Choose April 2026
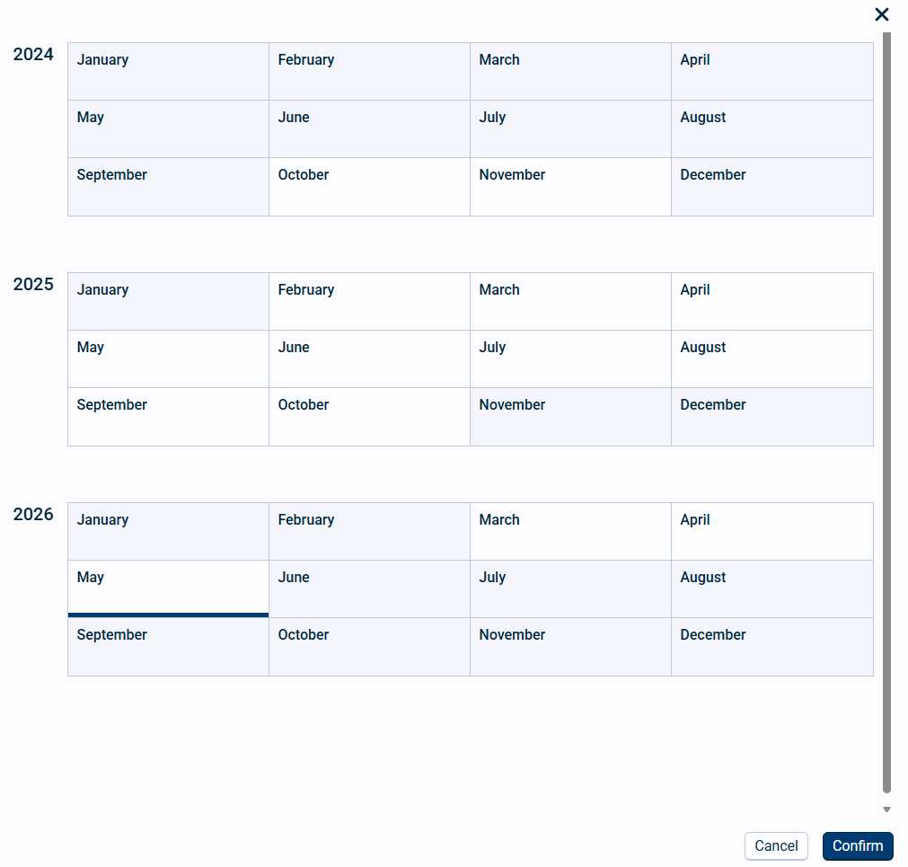Screen dimensions: 908x867 [771, 531]
